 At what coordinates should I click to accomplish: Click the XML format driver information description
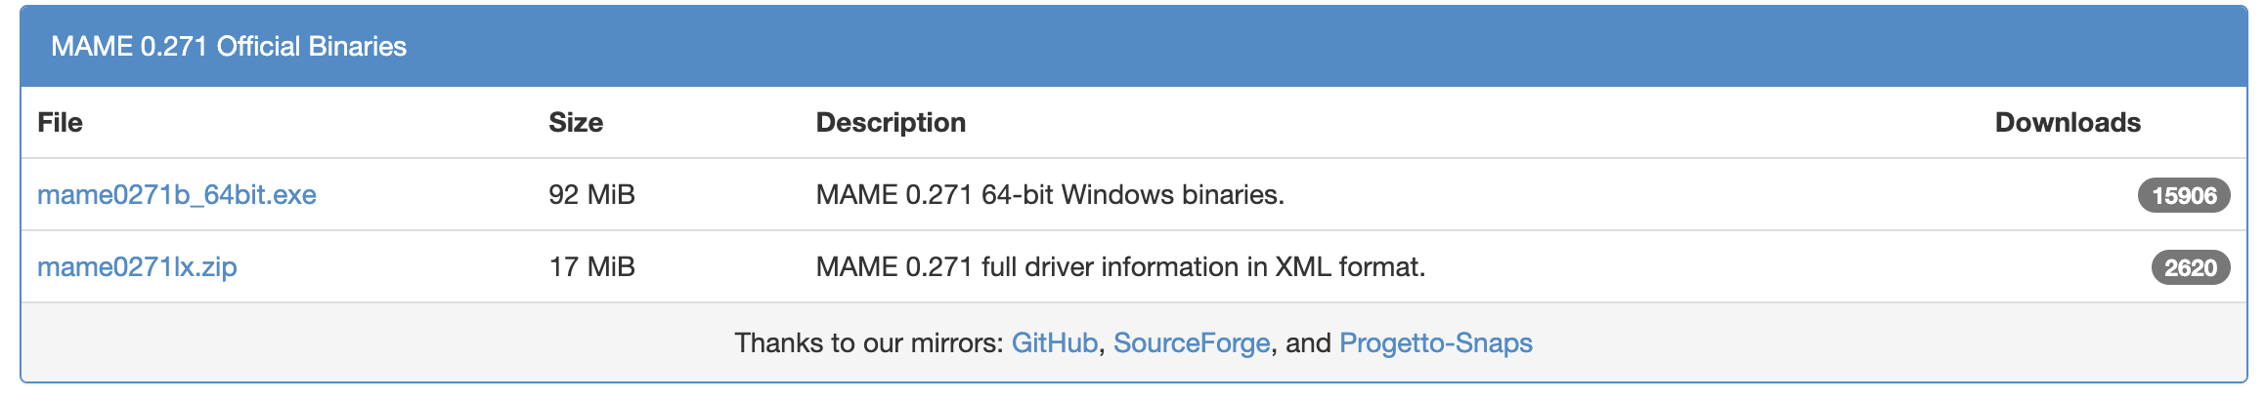point(1120,267)
